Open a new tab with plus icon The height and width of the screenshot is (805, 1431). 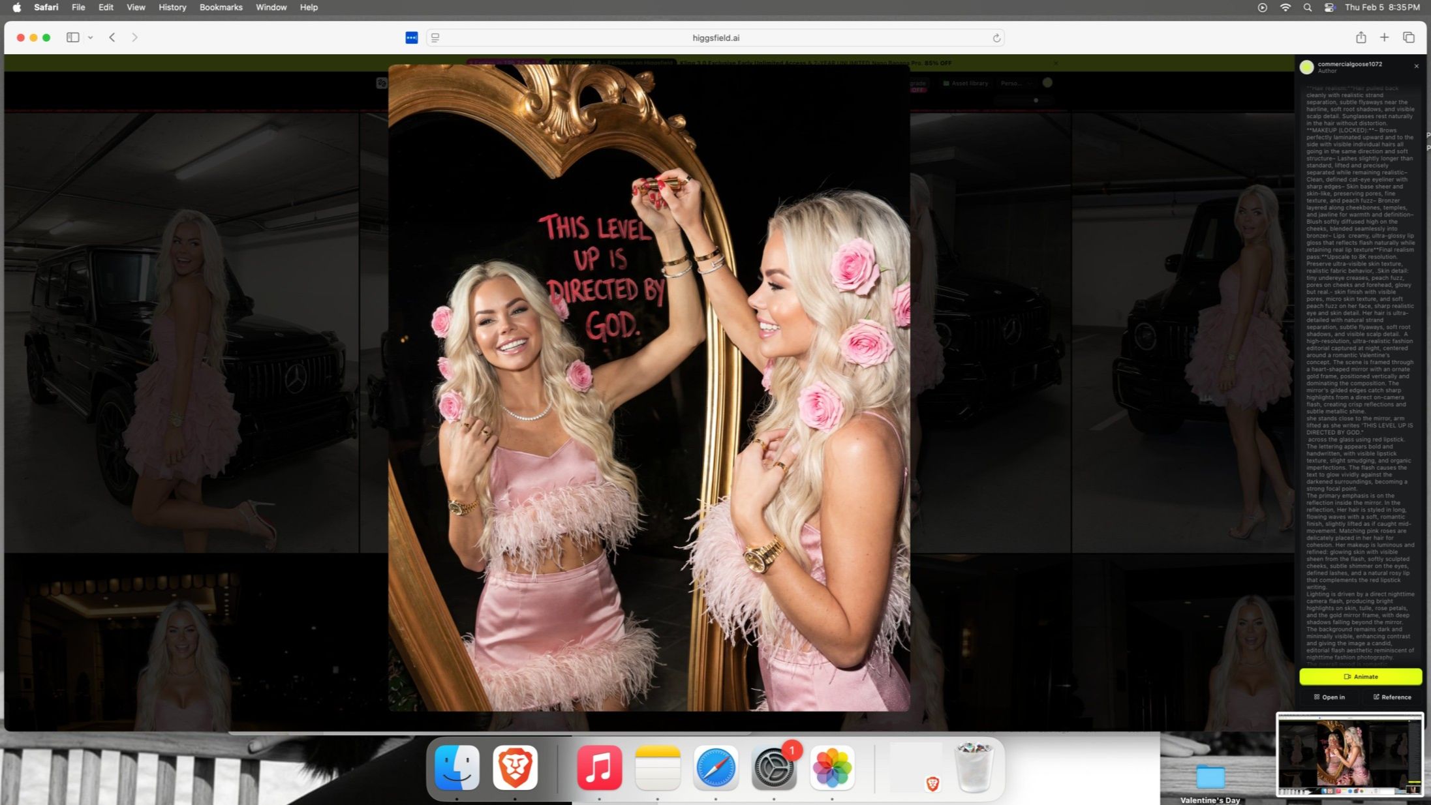tap(1384, 37)
